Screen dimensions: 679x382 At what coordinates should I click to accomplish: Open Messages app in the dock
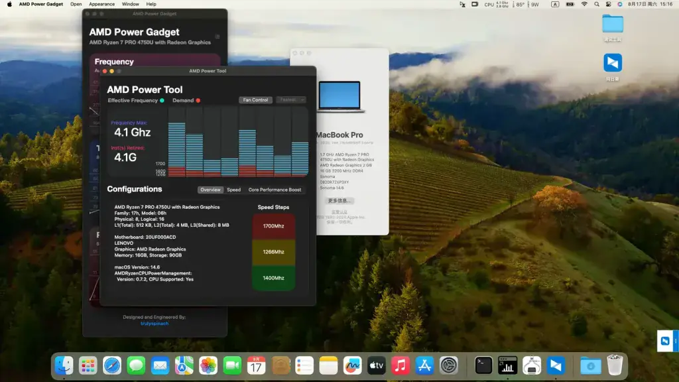coord(136,365)
